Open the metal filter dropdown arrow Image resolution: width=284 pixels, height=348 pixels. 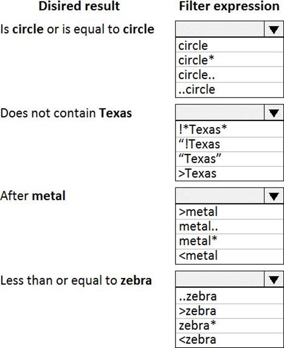coord(274,196)
